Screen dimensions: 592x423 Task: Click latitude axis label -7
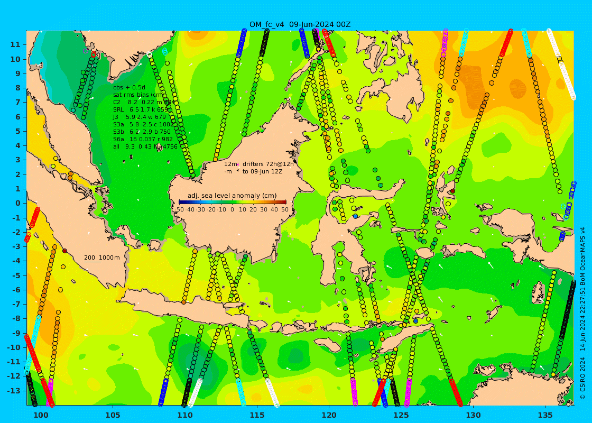pyautogui.click(x=16, y=304)
